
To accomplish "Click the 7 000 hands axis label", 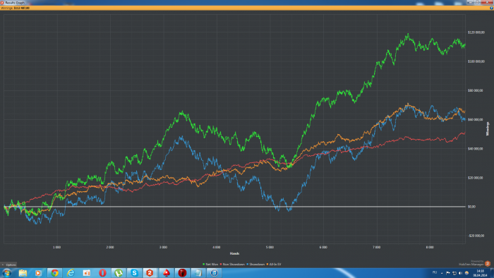I will 376,248.
